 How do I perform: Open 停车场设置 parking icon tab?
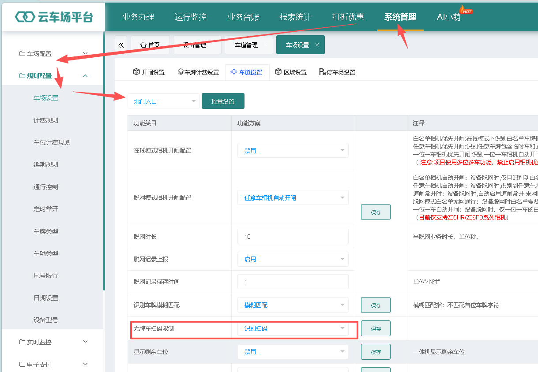coord(323,72)
